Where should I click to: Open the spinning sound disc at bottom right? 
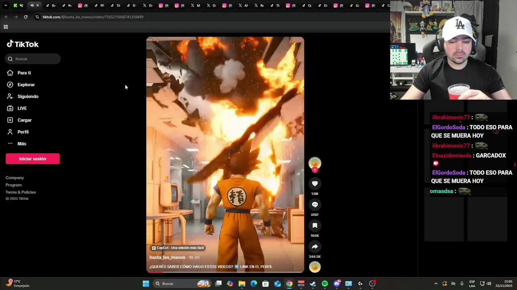pos(315,267)
